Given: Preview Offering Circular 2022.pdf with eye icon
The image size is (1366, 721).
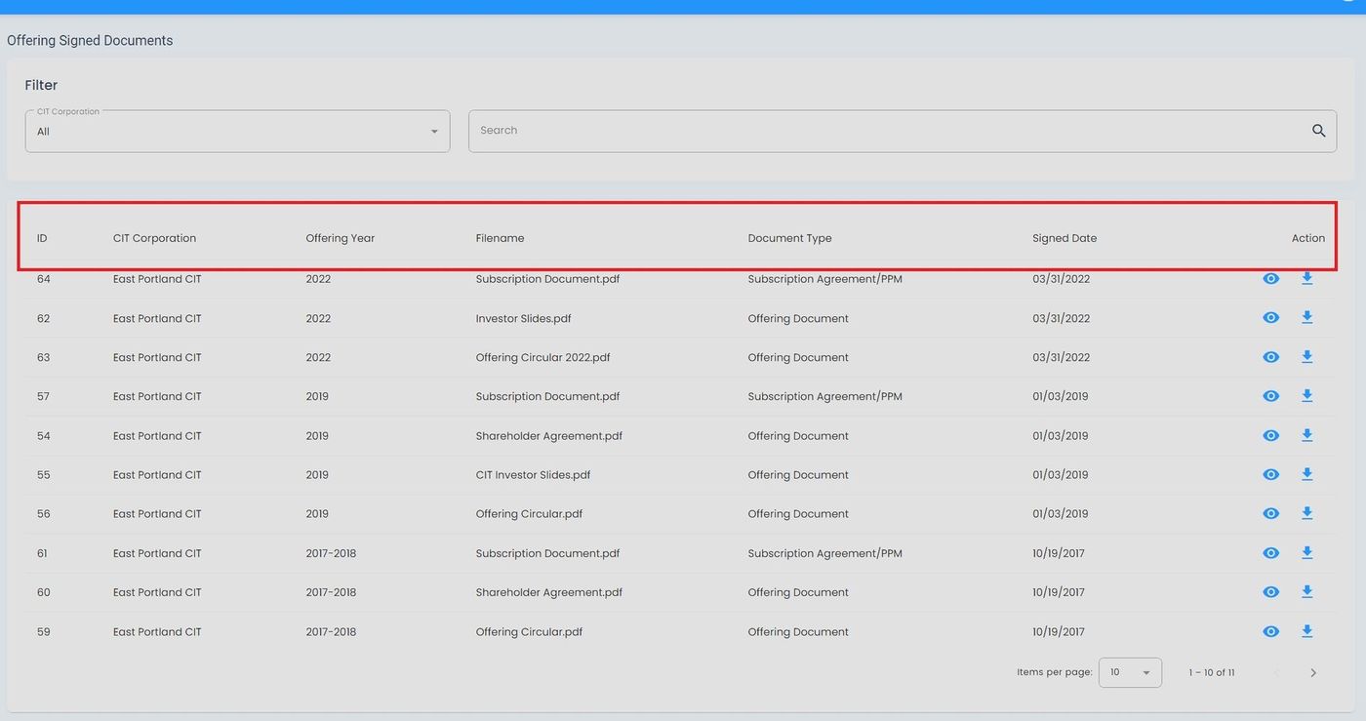Looking at the screenshot, I should 1270,357.
